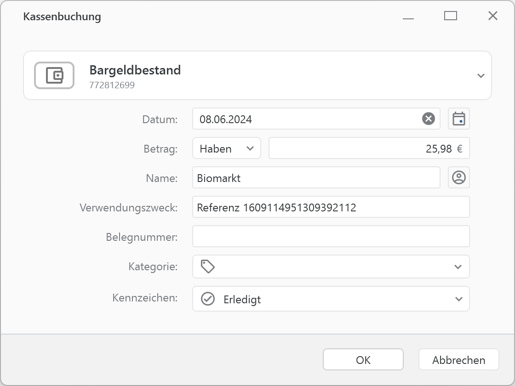Screen dimensions: 515x386
Task: Expand the Bargeldbestand account selector
Action: [x=481, y=75]
